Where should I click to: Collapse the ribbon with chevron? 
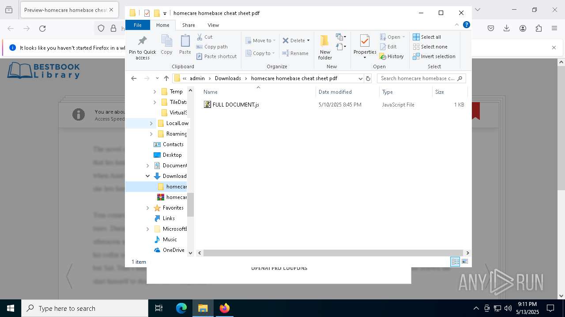[457, 25]
